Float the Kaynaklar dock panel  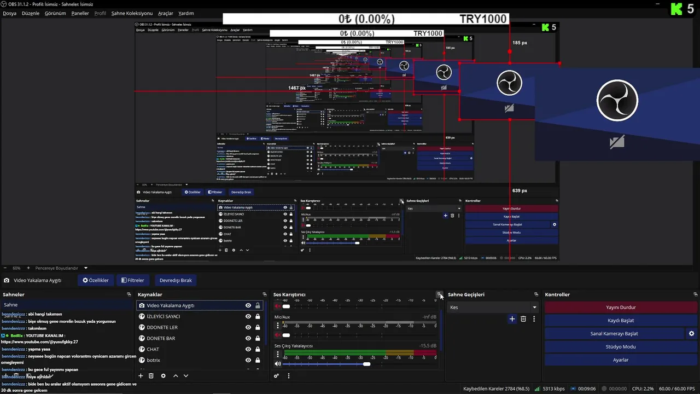[265, 294]
